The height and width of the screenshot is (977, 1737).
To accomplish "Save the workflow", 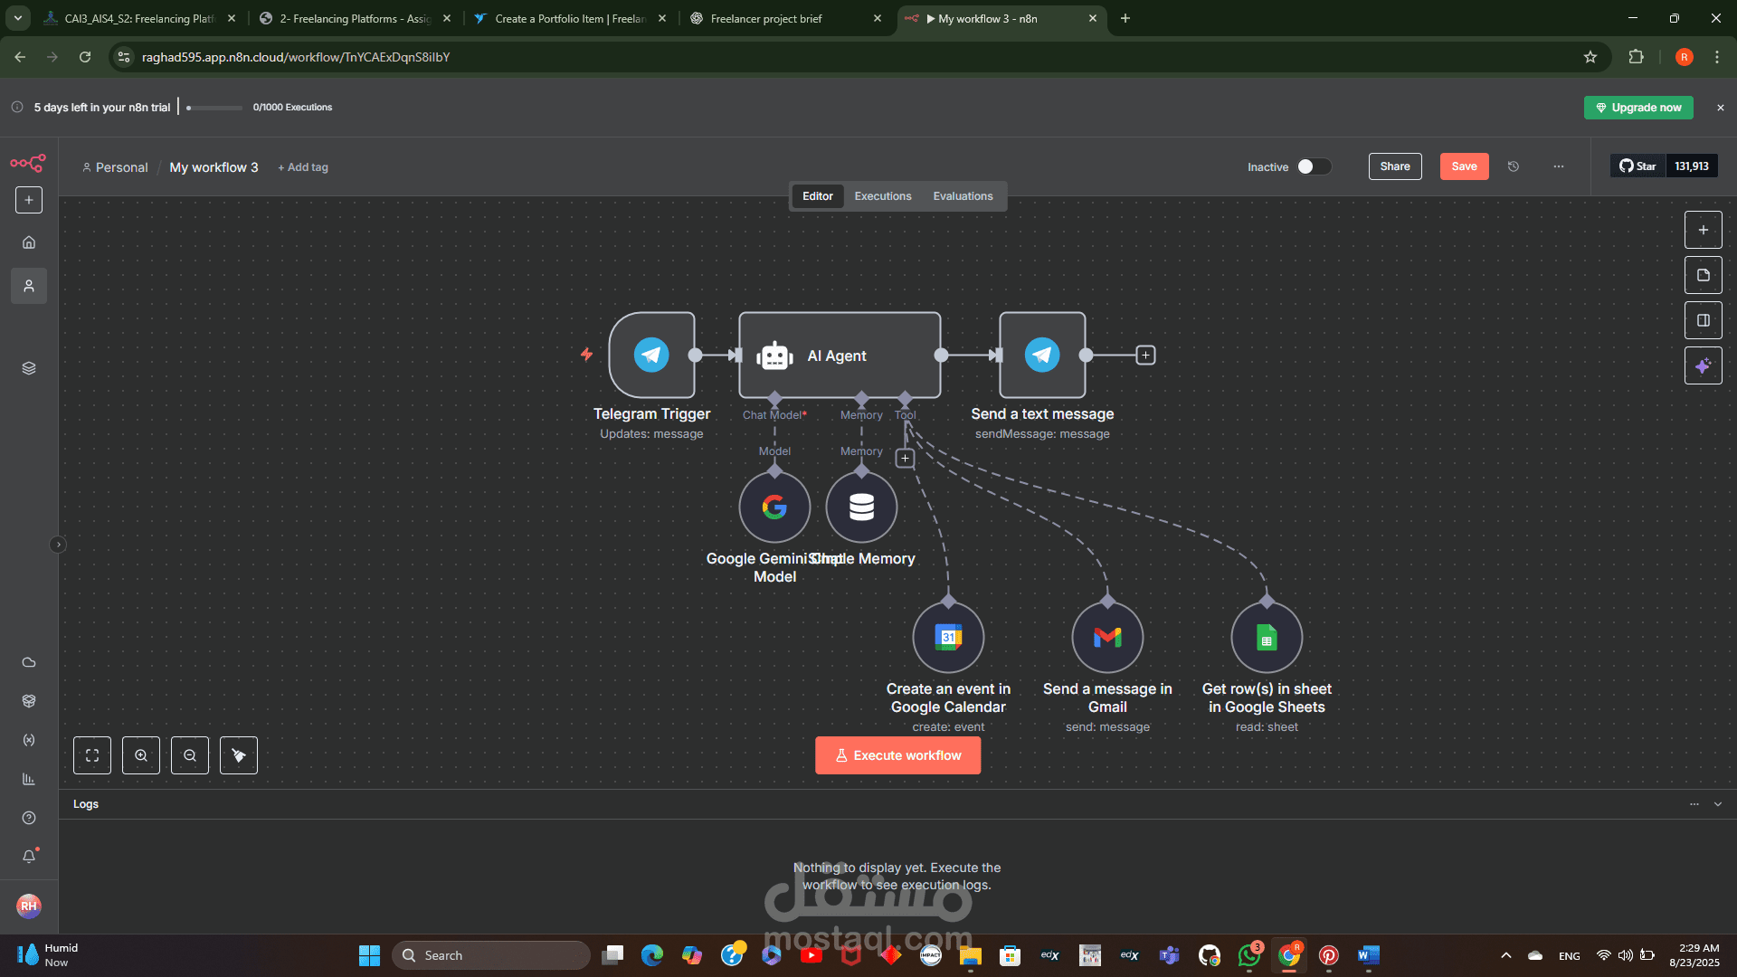I will point(1464,166).
